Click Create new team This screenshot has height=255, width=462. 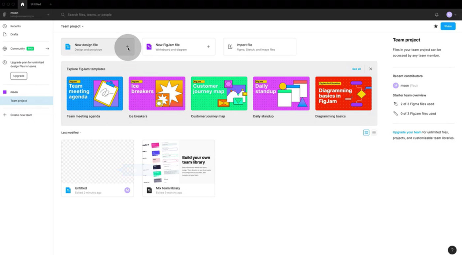coord(21,115)
